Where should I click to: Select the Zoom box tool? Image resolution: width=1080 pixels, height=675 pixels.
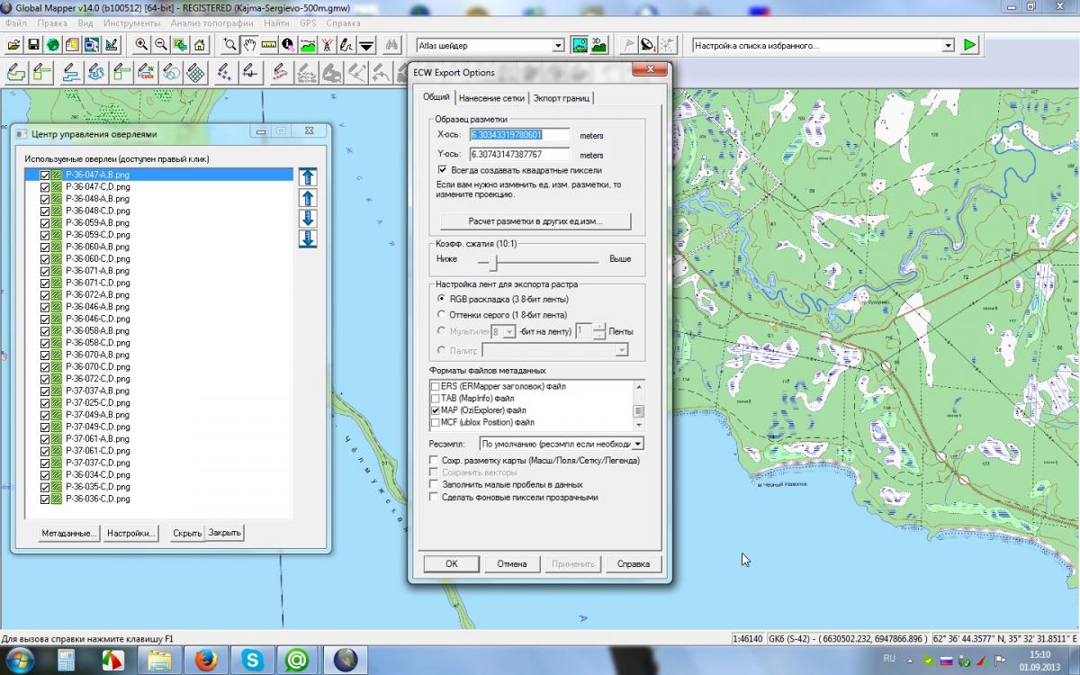click(229, 45)
